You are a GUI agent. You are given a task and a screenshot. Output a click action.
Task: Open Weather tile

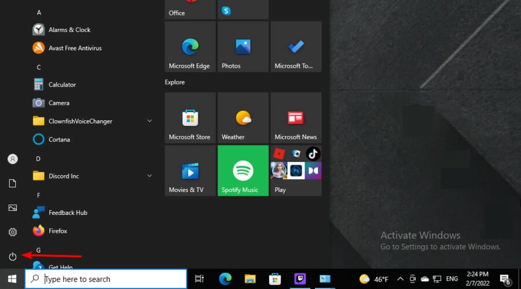click(243, 118)
